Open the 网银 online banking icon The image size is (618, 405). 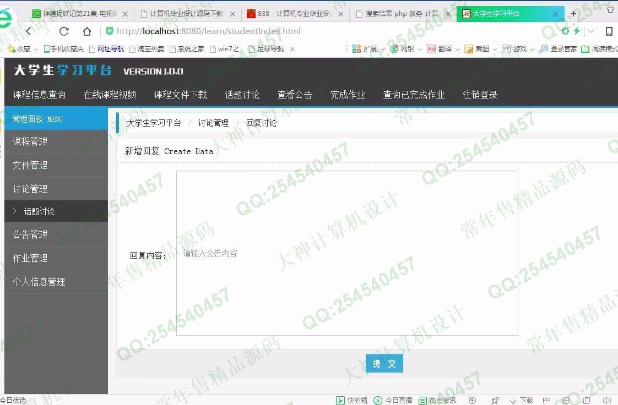(394, 49)
